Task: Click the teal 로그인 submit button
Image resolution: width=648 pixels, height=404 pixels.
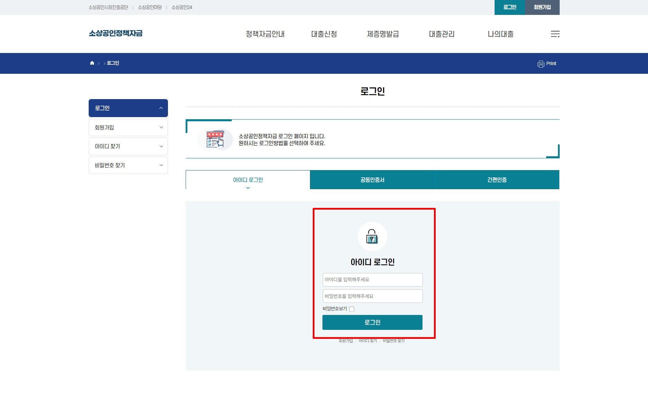Action: [x=372, y=322]
